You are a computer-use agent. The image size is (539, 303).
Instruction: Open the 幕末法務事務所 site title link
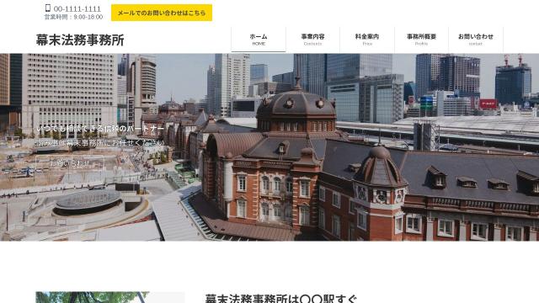pyautogui.click(x=80, y=40)
